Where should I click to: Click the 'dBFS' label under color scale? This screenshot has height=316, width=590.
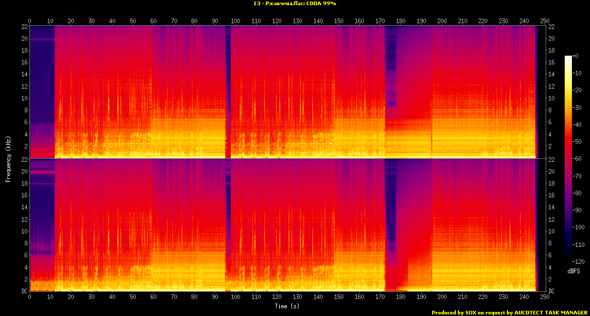[x=573, y=271]
